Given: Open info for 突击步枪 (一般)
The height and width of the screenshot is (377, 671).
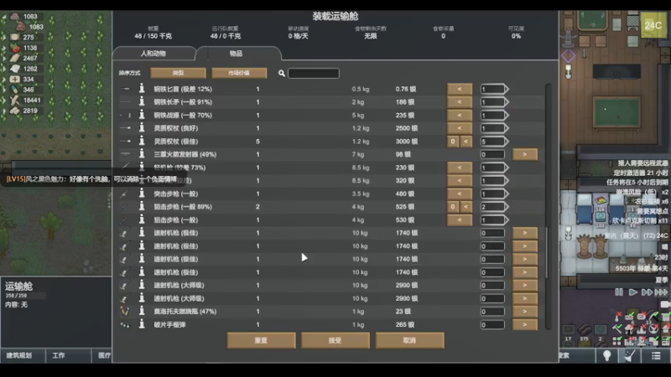Looking at the screenshot, I should (142, 194).
